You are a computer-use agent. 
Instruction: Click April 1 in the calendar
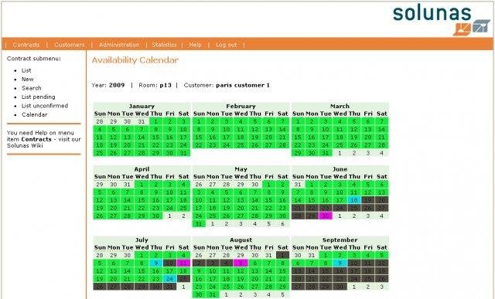pyautogui.click(x=142, y=184)
